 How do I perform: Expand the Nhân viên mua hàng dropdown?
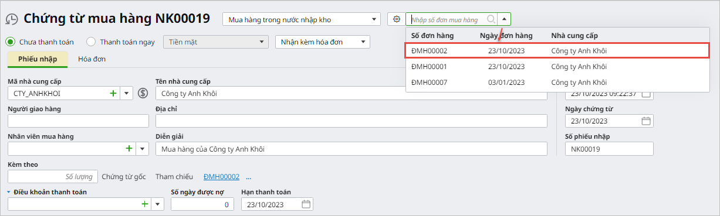click(x=143, y=149)
